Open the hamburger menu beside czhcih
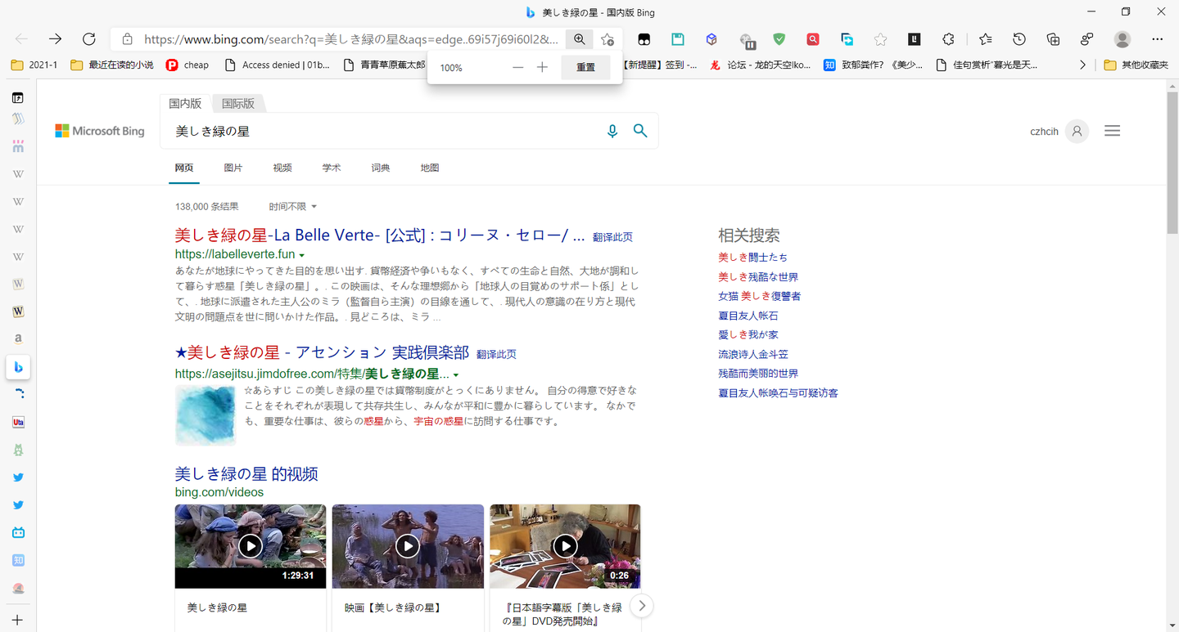 [1112, 130]
